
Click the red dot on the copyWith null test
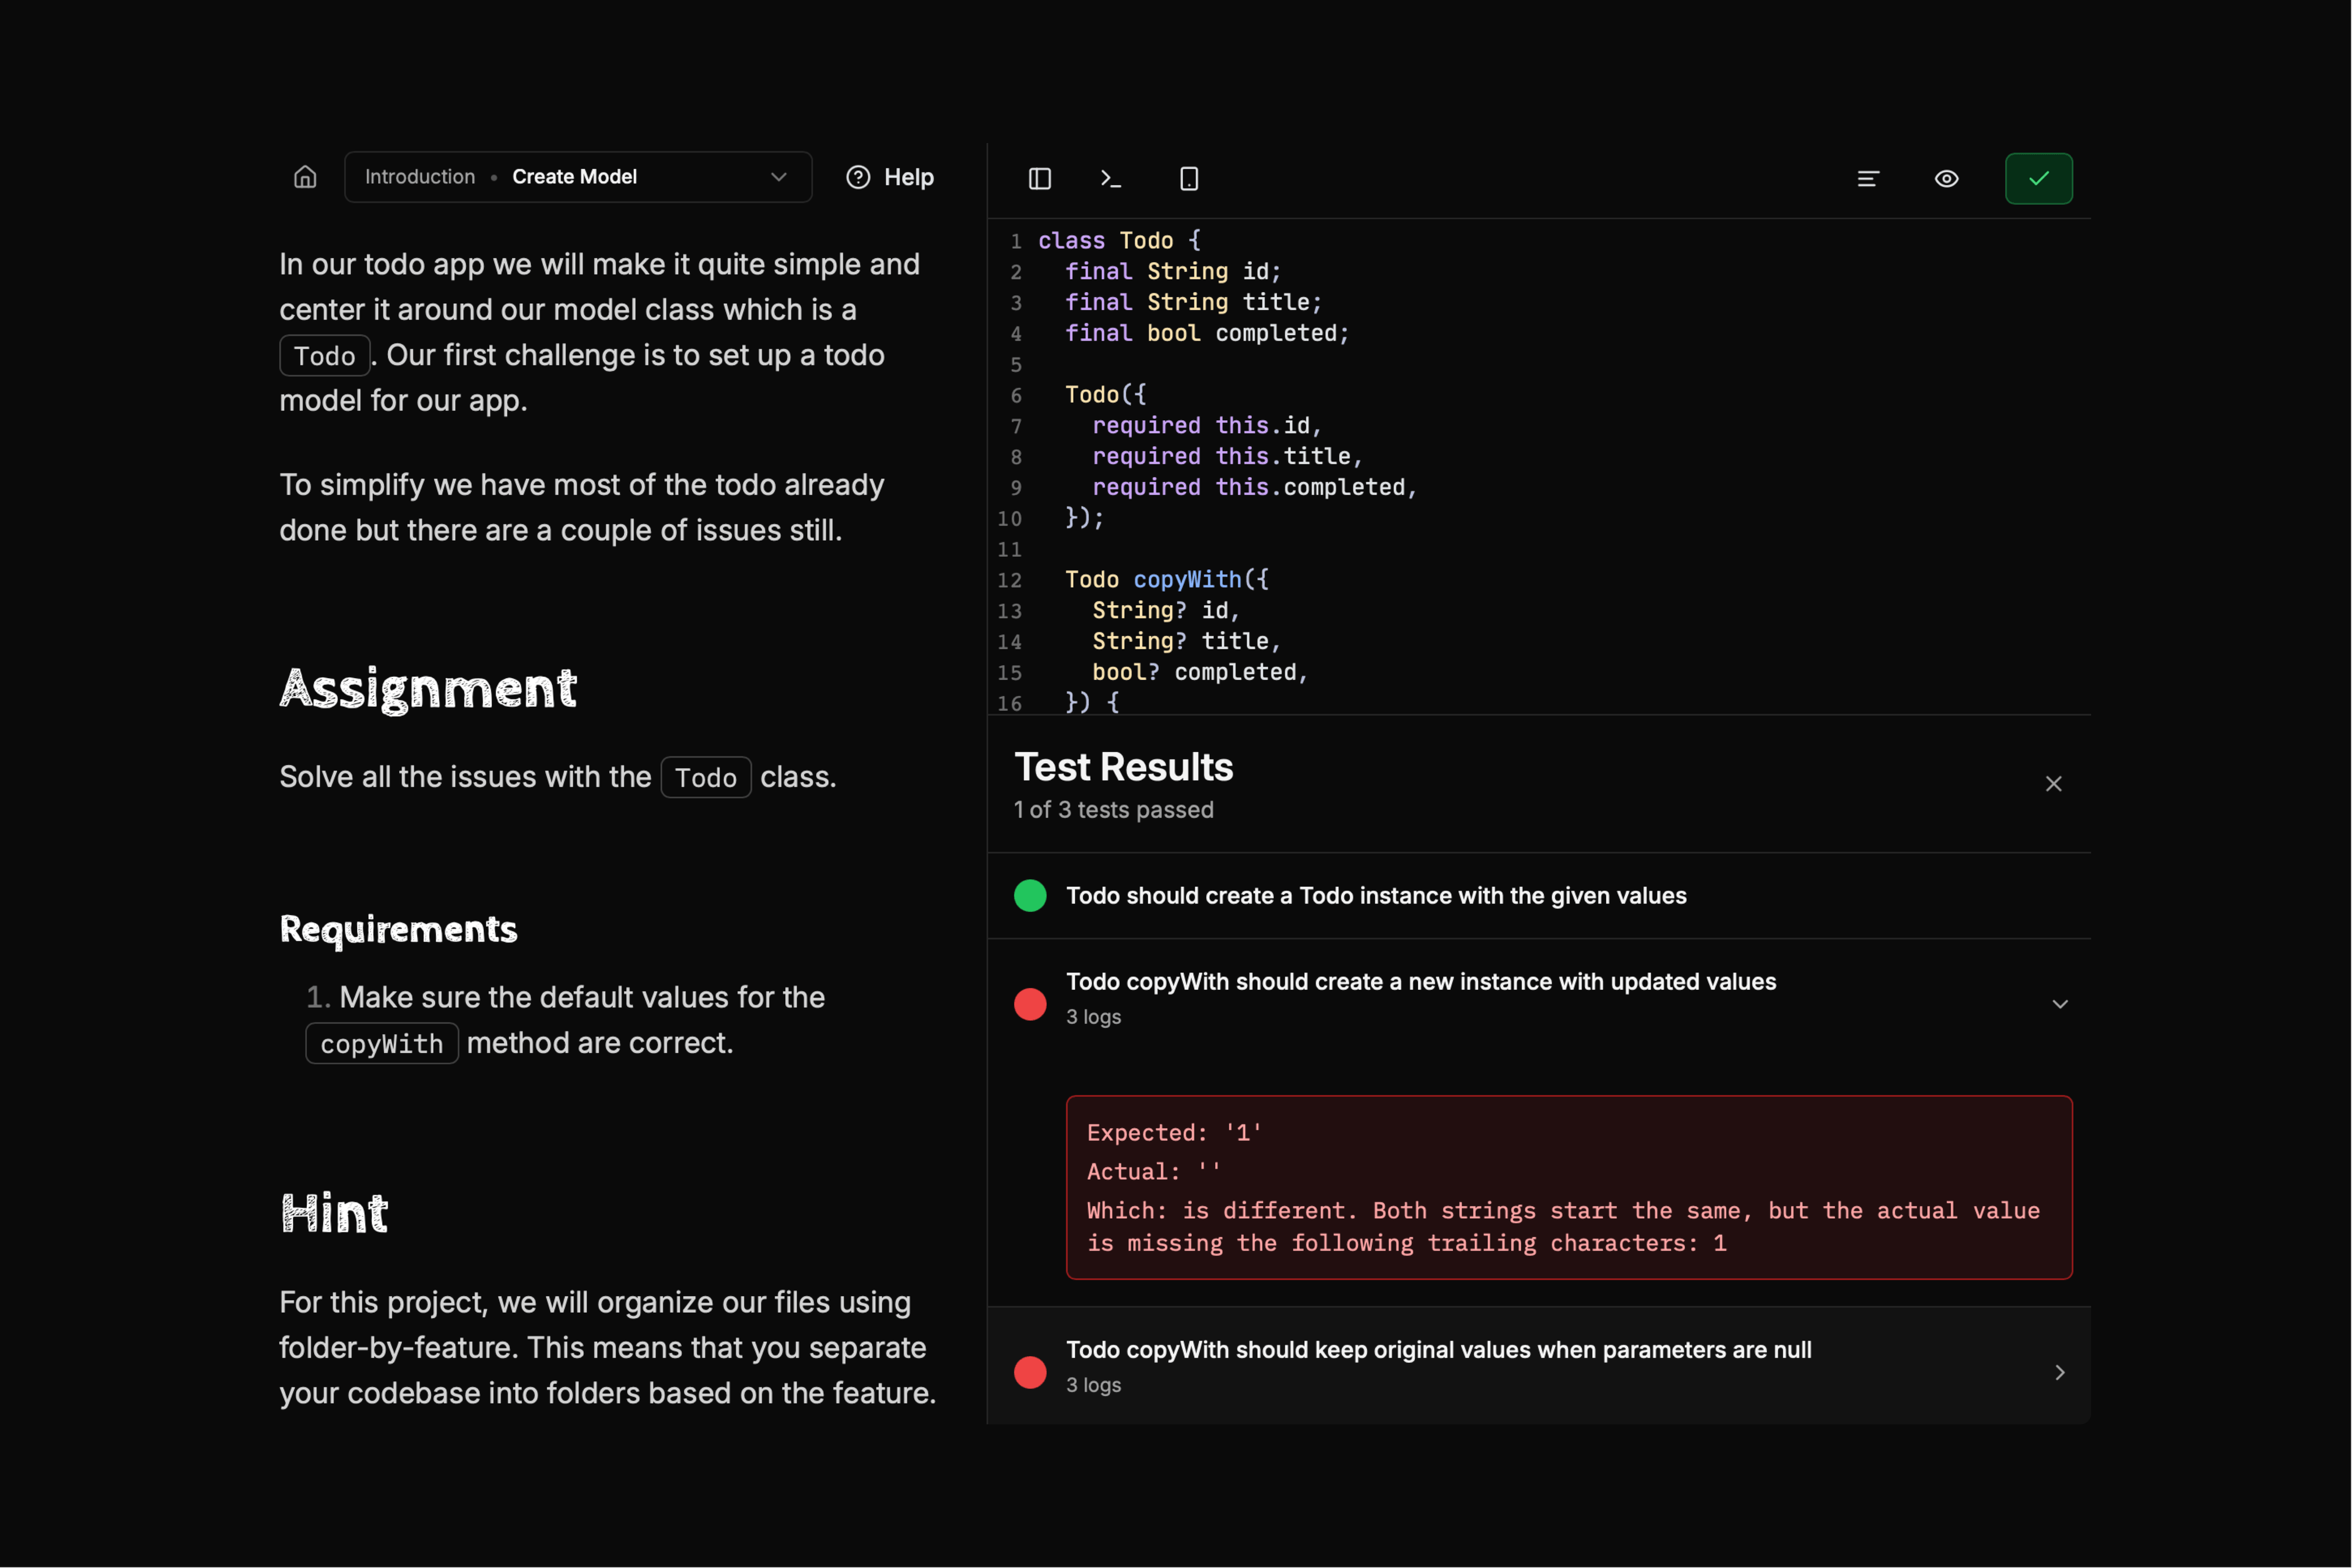click(1030, 1371)
